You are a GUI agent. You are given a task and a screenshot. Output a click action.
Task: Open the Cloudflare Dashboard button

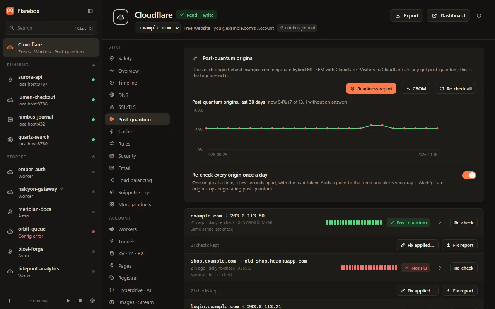click(449, 15)
